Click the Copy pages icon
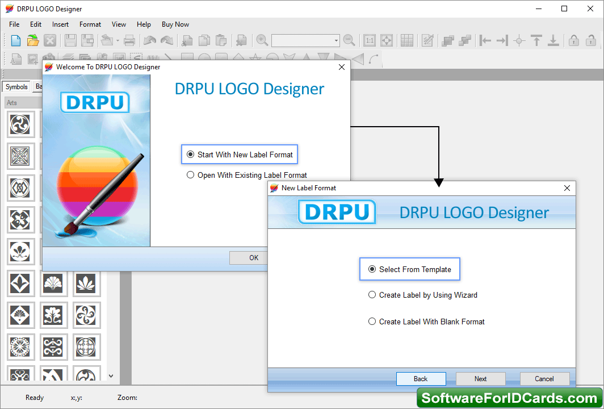The width and height of the screenshot is (604, 409). point(204,40)
